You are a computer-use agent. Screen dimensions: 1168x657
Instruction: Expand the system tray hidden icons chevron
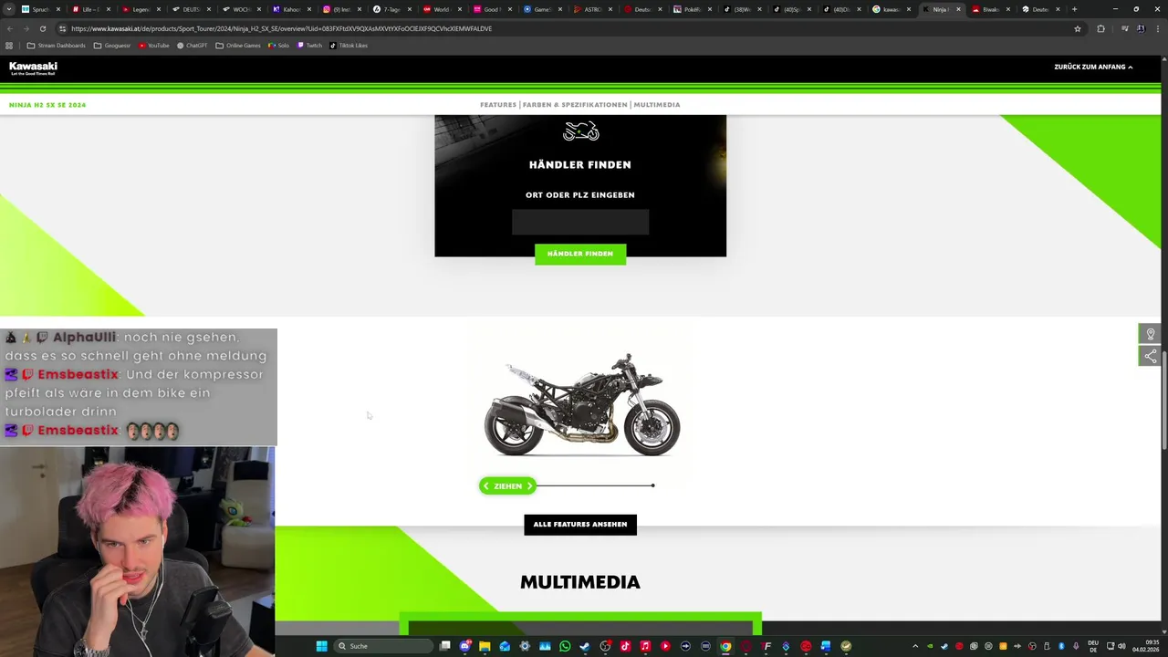pyautogui.click(x=915, y=646)
